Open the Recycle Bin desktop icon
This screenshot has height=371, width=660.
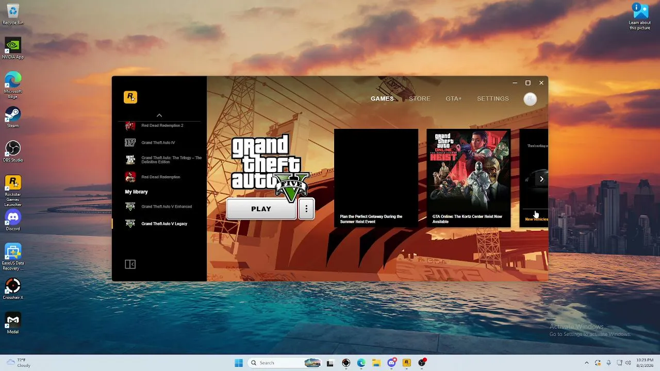pyautogui.click(x=13, y=14)
